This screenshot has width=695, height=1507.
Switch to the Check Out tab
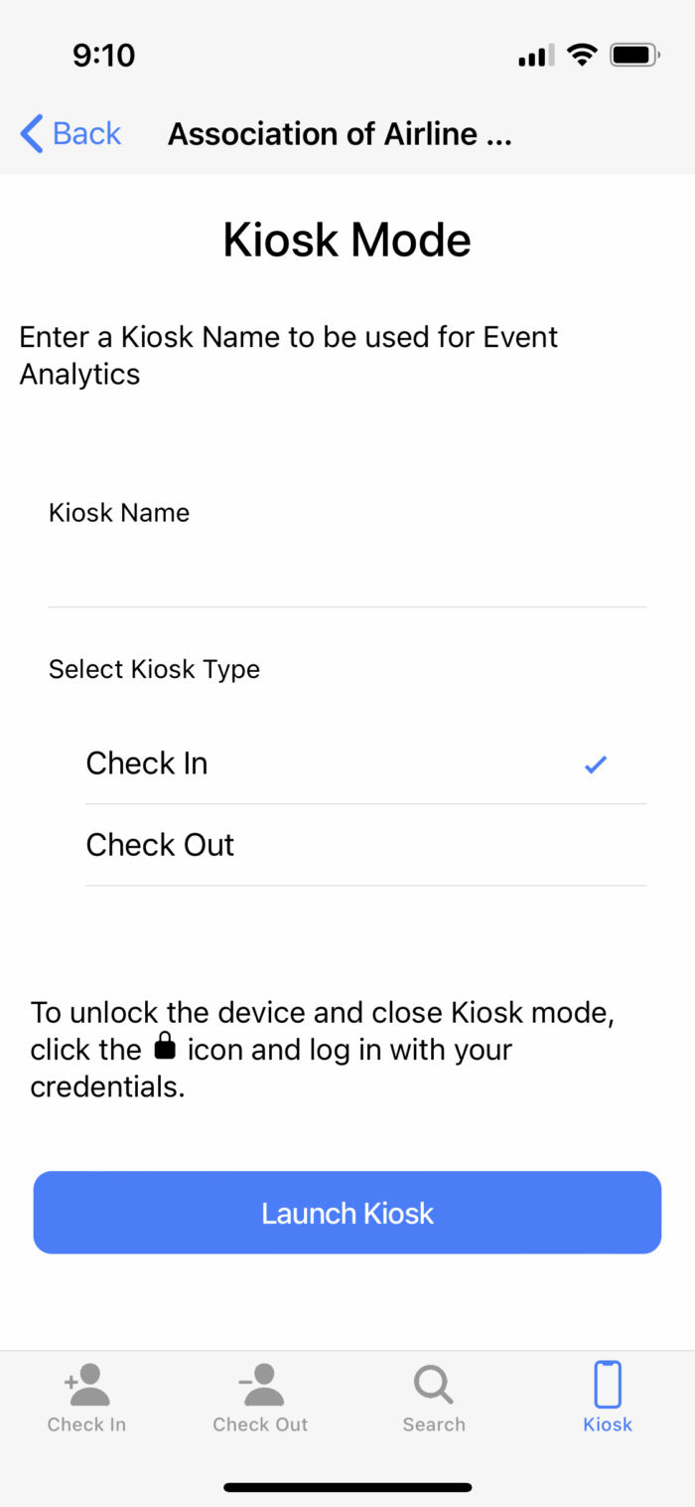260,1397
